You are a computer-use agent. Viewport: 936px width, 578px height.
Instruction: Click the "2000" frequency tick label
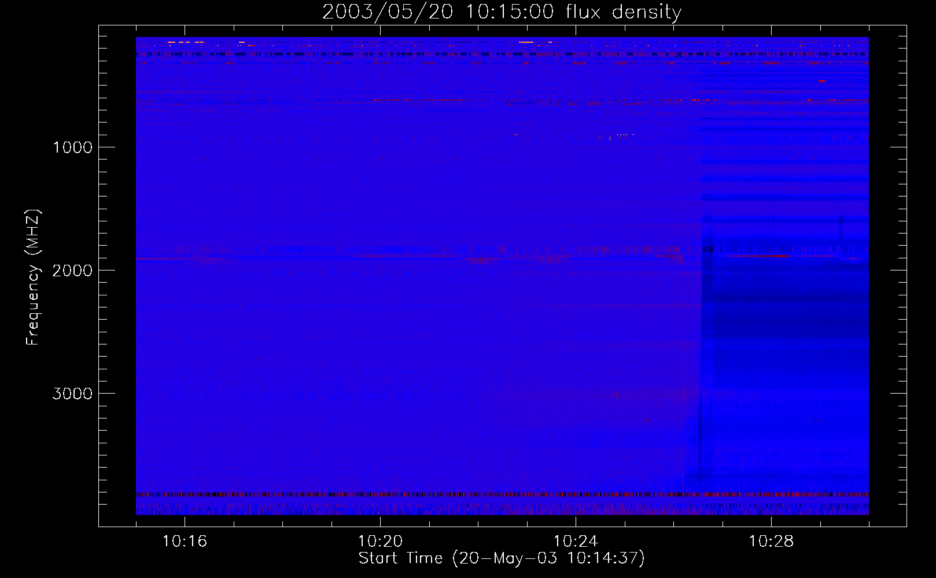pyautogui.click(x=72, y=271)
